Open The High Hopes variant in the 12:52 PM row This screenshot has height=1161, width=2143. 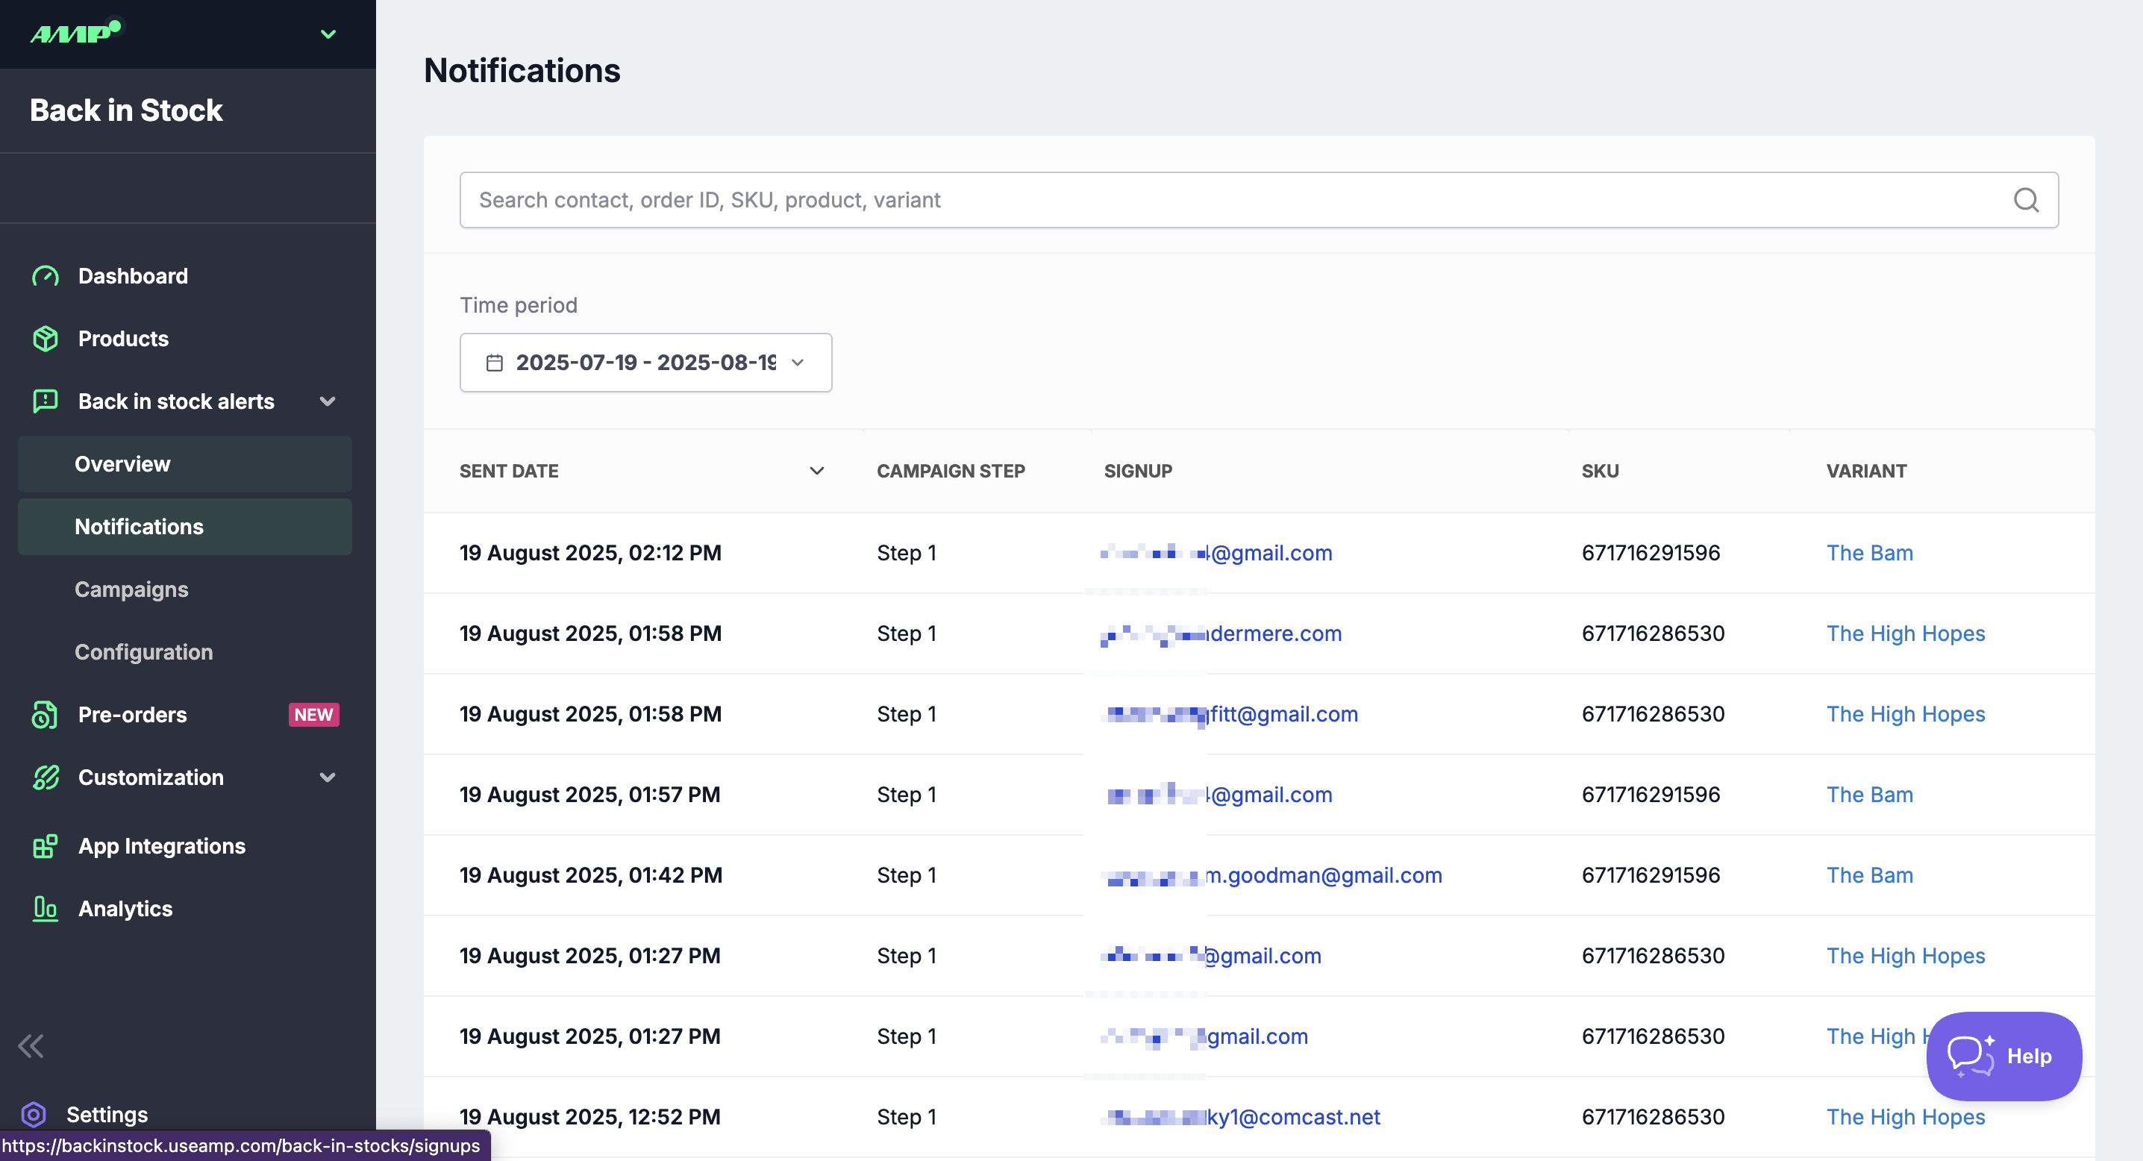1905,1117
